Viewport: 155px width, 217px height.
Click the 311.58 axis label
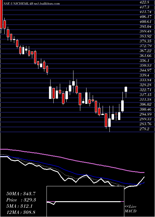(x=146, y=100)
